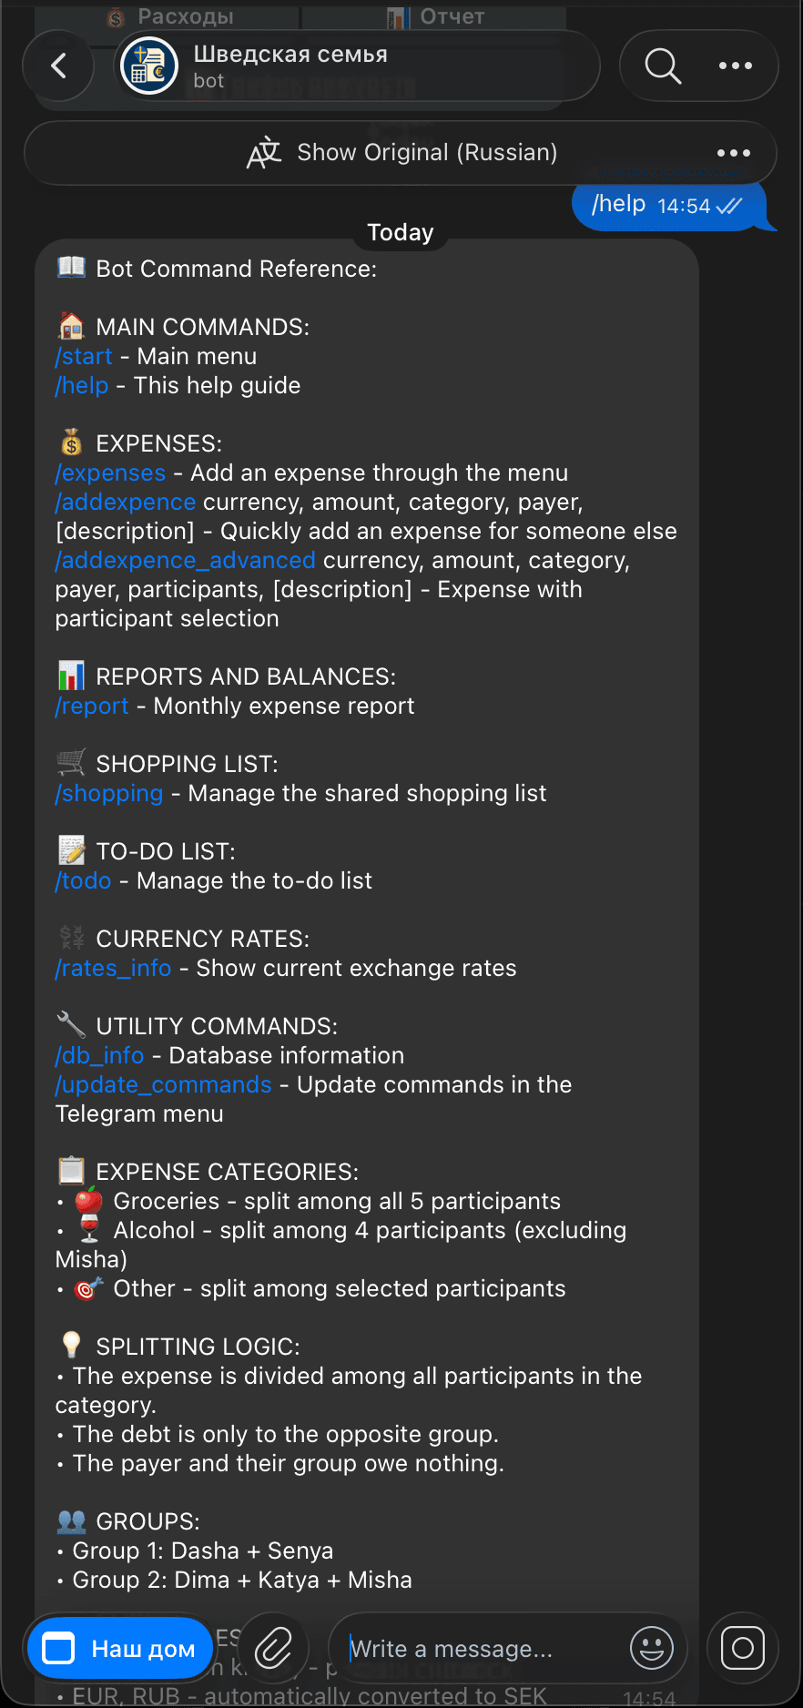Viewport: 803px width, 1708px height.
Task: Click the clipboard emoji by EXPENSE CATEGORIES
Action: click(x=71, y=1171)
